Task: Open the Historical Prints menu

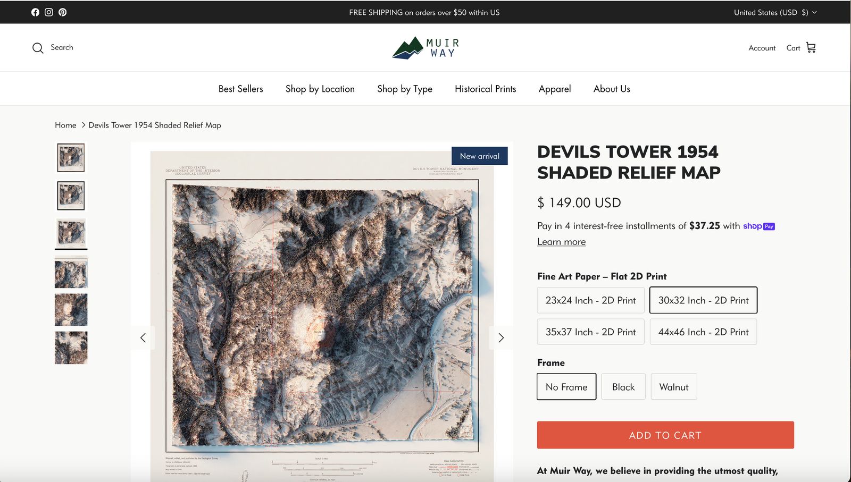Action: tap(486, 89)
